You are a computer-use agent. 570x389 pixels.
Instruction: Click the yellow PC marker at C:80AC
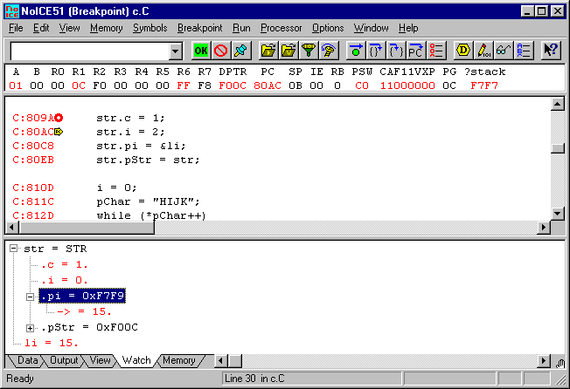point(59,132)
